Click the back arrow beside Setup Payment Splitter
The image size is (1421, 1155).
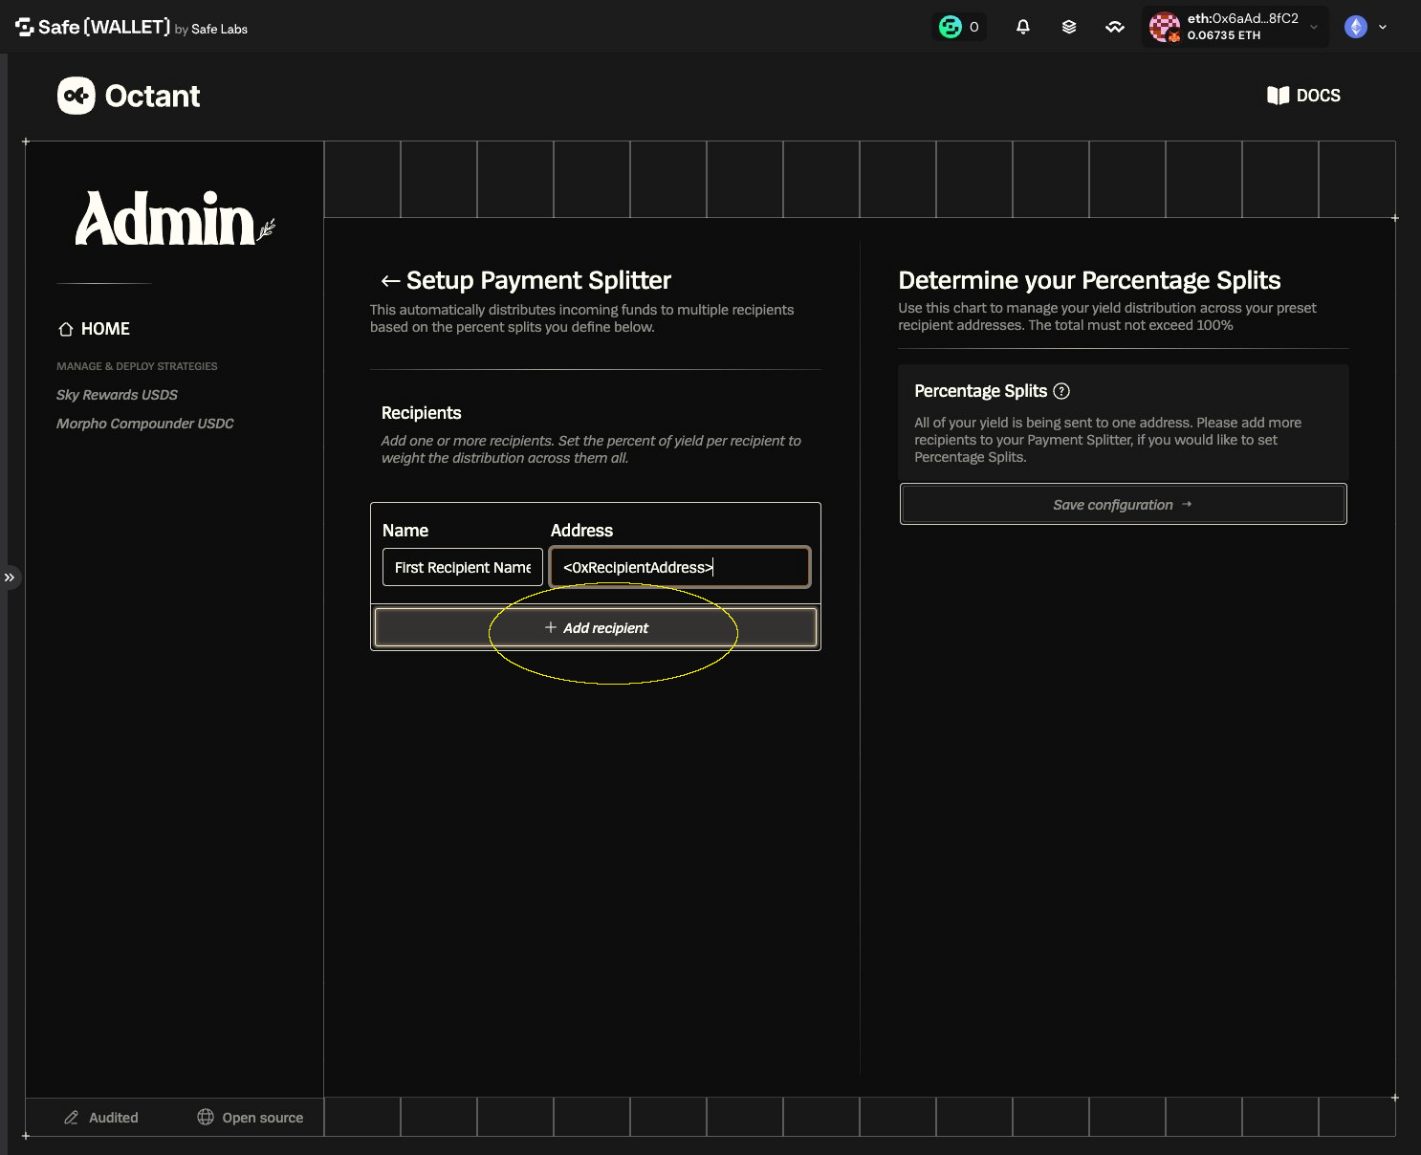pos(390,280)
